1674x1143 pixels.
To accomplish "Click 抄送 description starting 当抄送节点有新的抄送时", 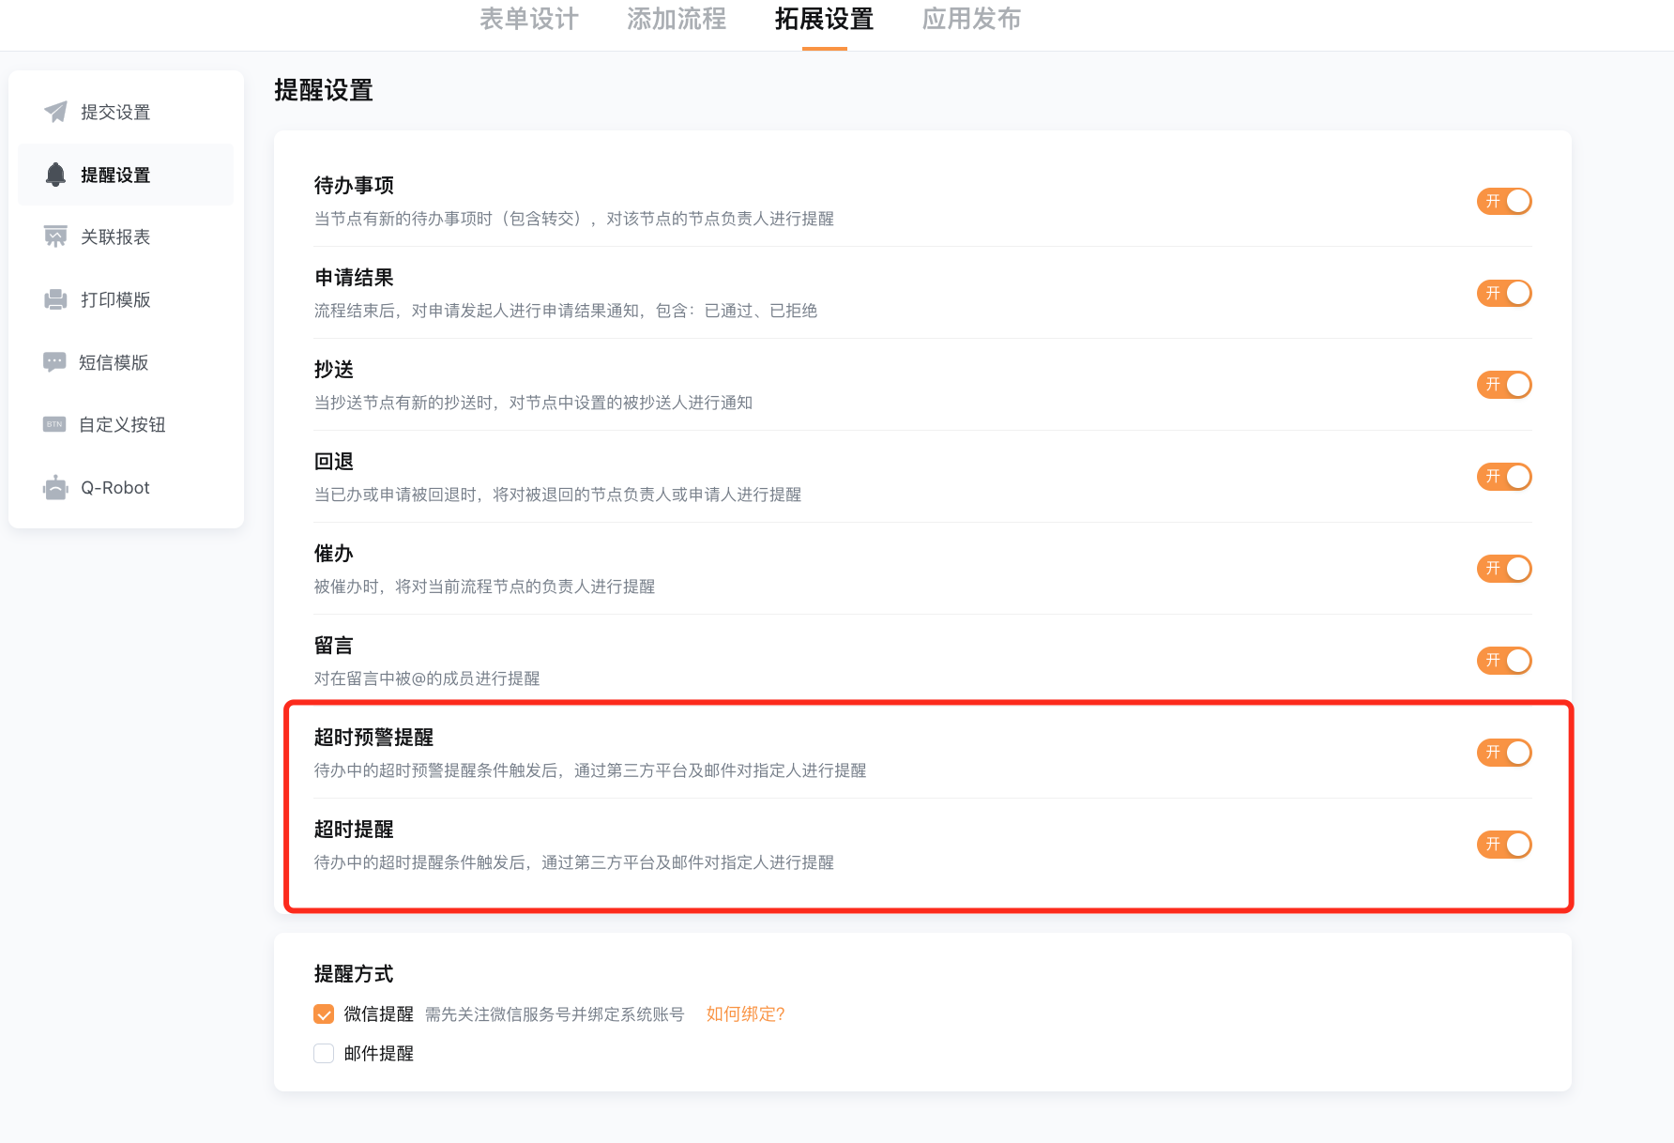I will click(x=533, y=403).
